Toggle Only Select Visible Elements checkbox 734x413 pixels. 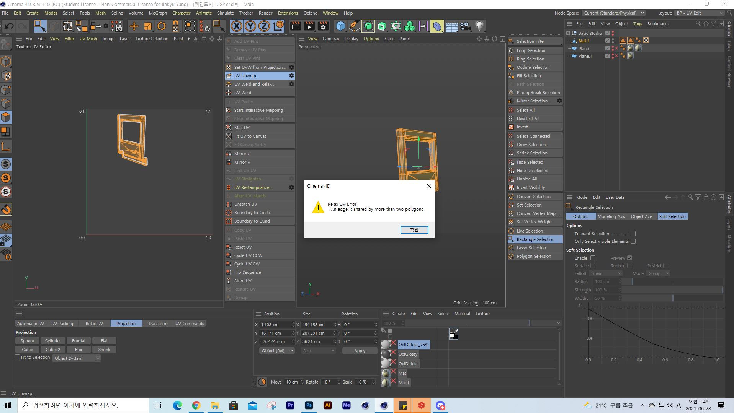point(633,241)
